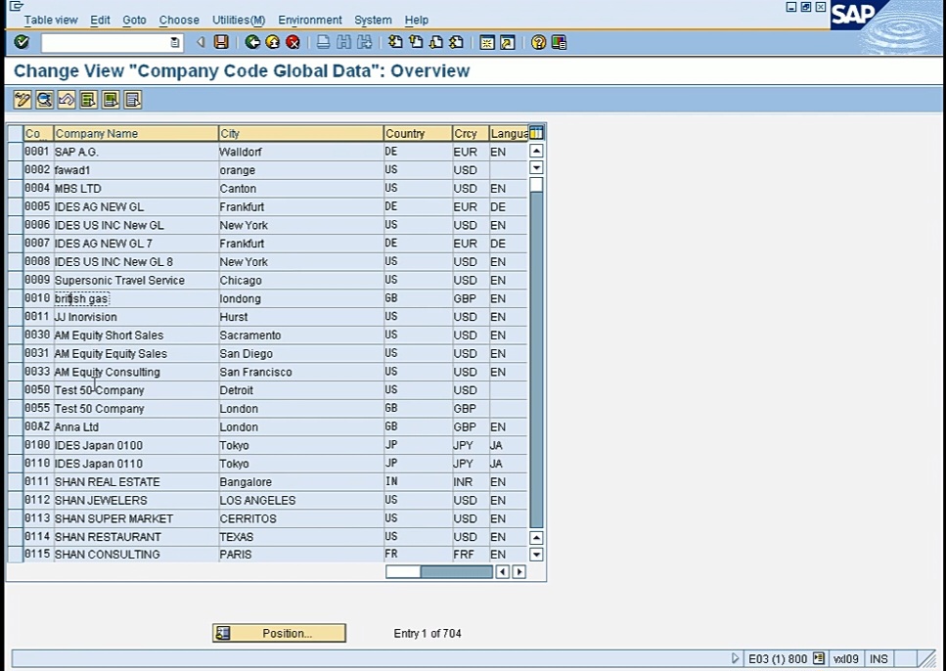Click the Deselect All icon
The height and width of the screenshot is (671, 946).
pos(133,100)
